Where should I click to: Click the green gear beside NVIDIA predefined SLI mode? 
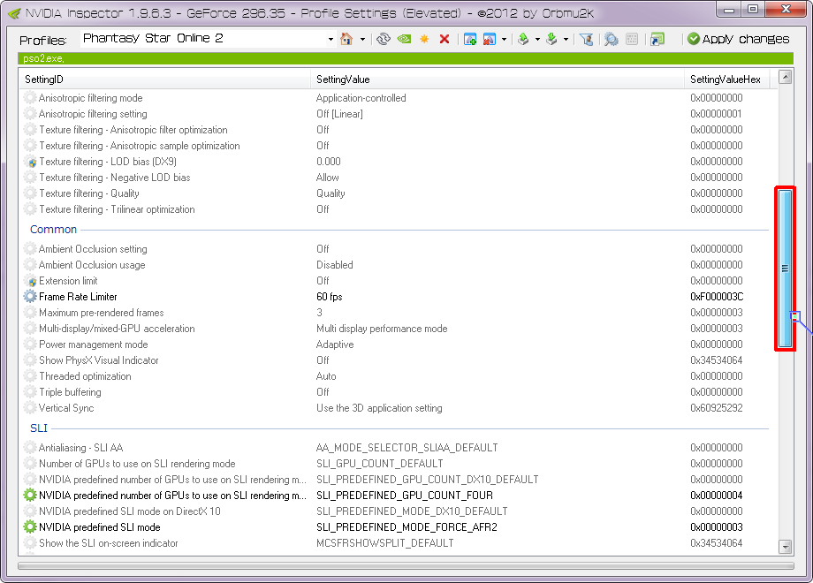pyautogui.click(x=30, y=527)
